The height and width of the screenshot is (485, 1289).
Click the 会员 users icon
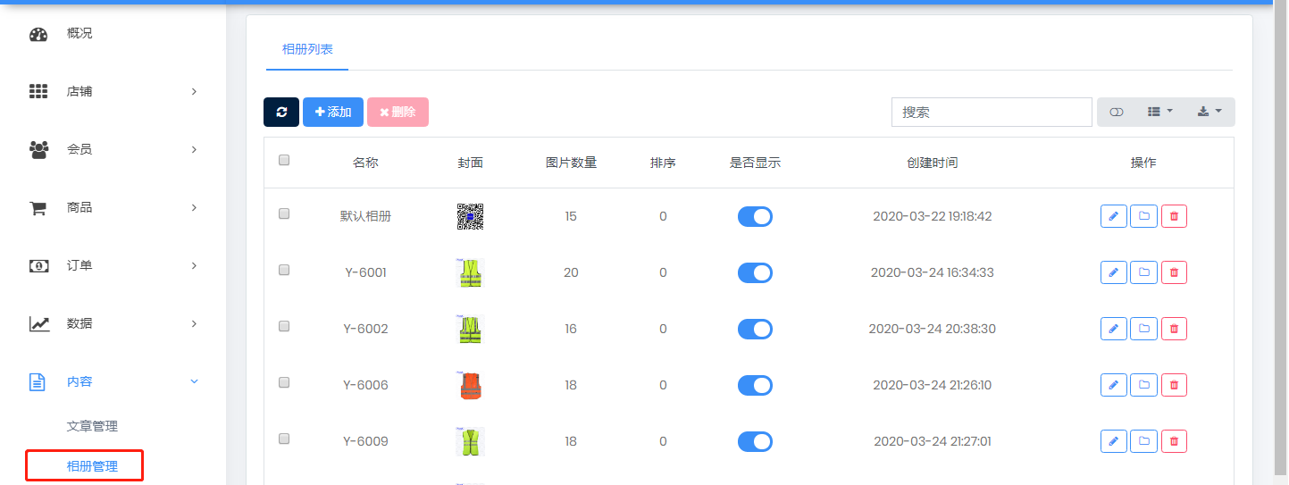click(x=38, y=149)
